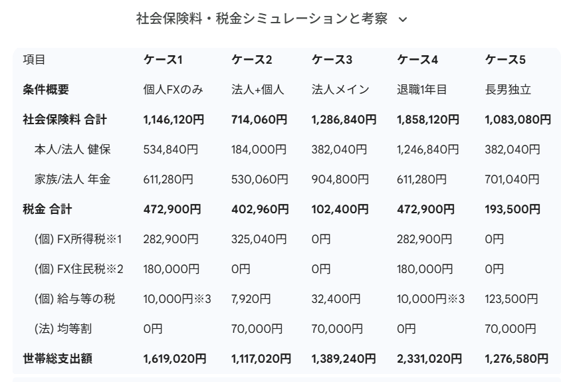Click the ケース4 column header
The image size is (569, 382).
(x=417, y=60)
